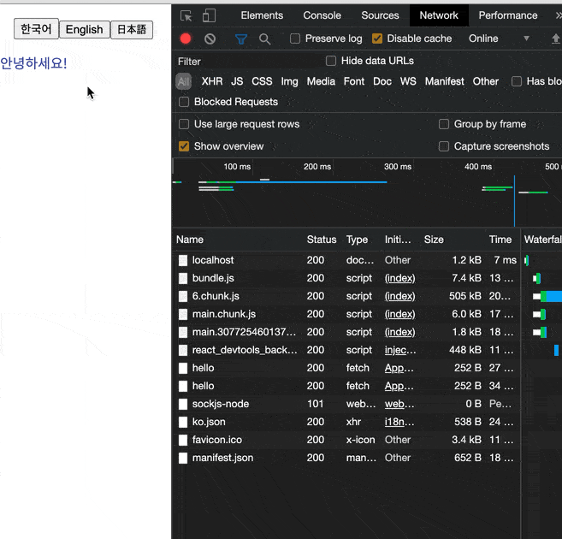The width and height of the screenshot is (562, 539).
Task: Switch page language to English
Action: coord(84,29)
